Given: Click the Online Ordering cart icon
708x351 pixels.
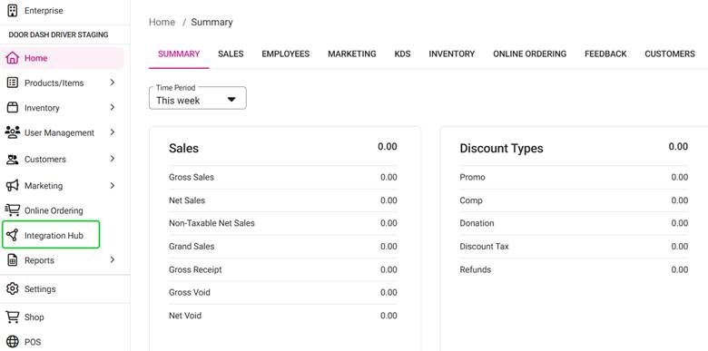Looking at the screenshot, I should pos(13,210).
